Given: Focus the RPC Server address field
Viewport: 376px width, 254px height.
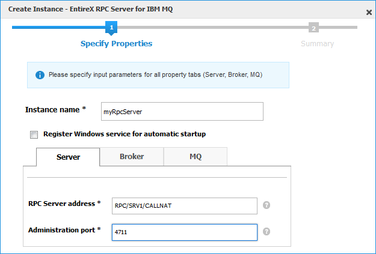Looking at the screenshot, I should [185, 206].
